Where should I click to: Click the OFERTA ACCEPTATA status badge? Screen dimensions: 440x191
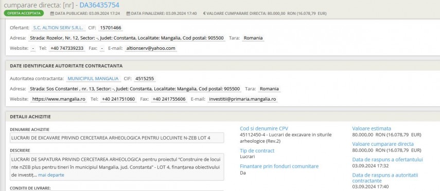24,13
